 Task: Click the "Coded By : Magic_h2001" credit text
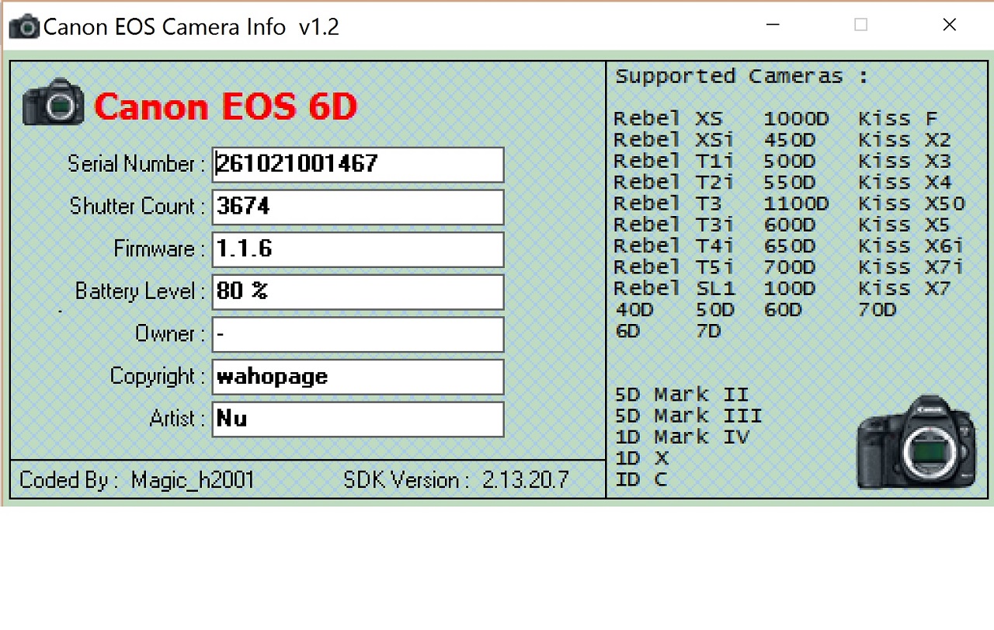137,480
